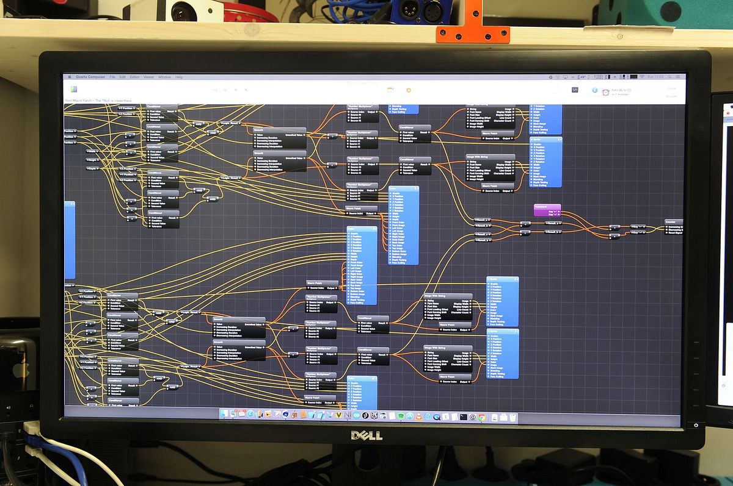Click the orange square toolbar icon

pos(390,90)
